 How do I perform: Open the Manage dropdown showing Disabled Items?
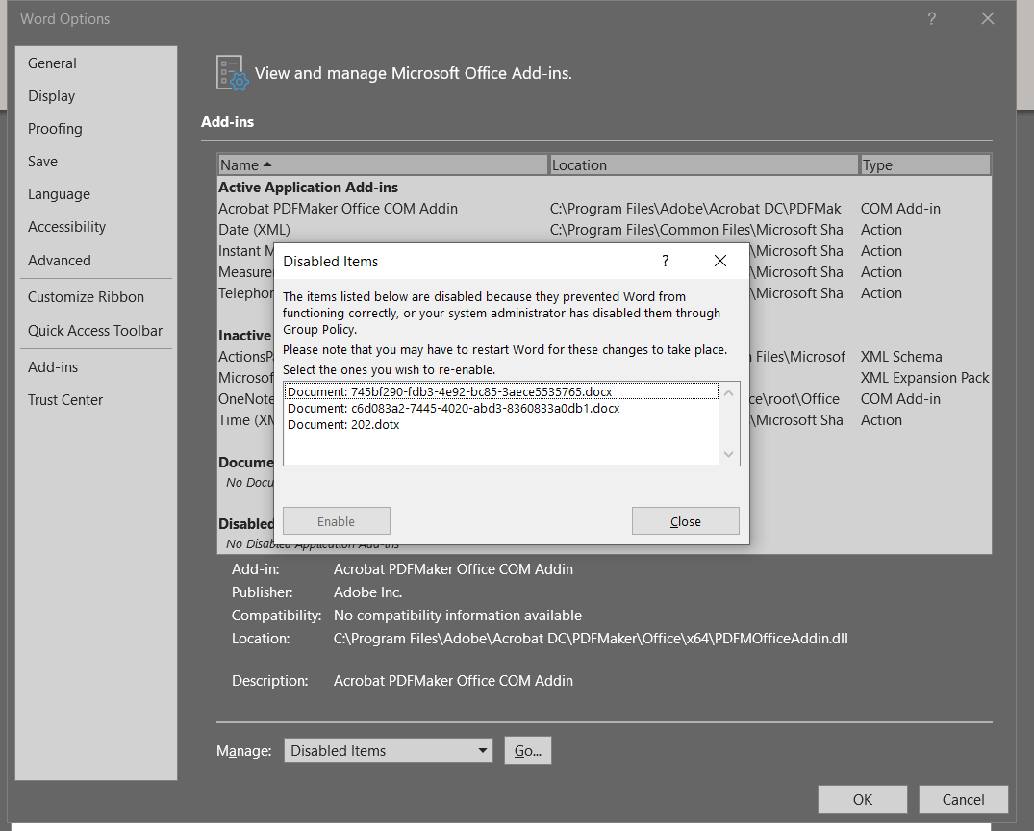(x=388, y=749)
